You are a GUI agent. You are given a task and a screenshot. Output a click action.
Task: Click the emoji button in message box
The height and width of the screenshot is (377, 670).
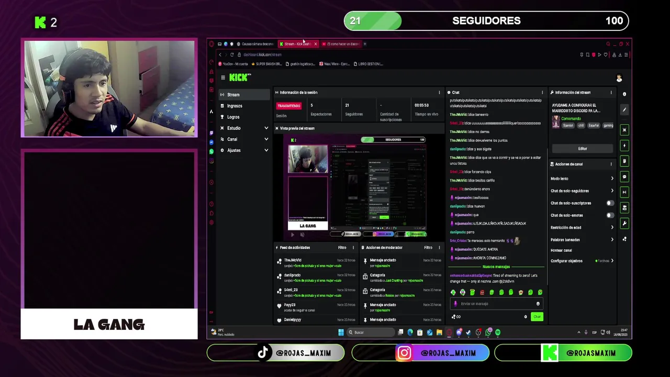coord(538,304)
